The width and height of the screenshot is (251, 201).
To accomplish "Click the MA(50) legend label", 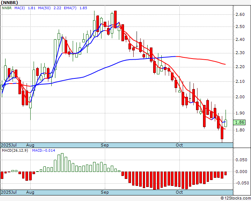I will click(44, 8).
